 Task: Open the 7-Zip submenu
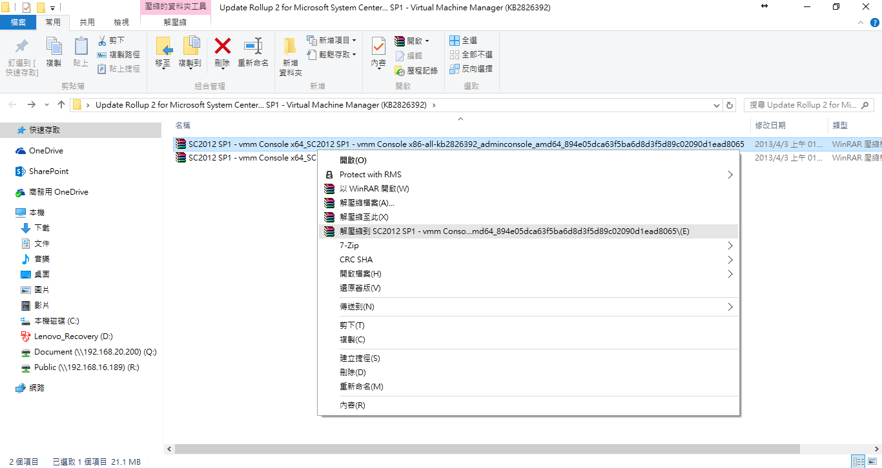pos(529,246)
